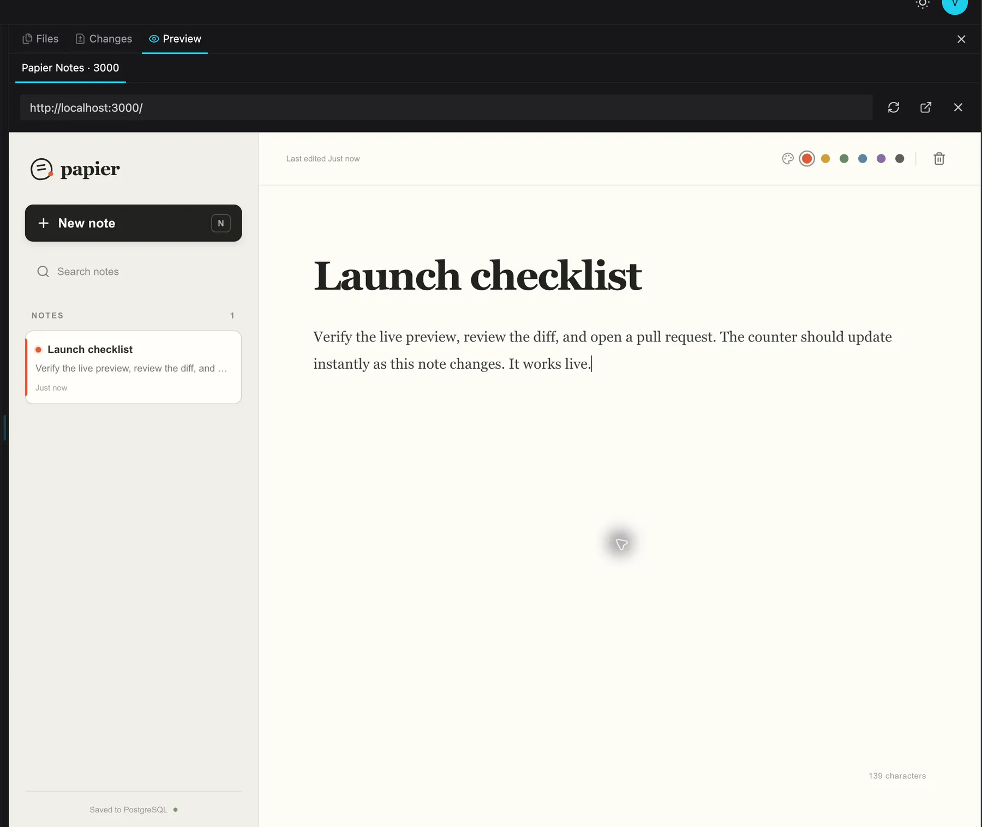982x827 pixels.
Task: Click the Just now timestamp on note card
Action: (51, 388)
